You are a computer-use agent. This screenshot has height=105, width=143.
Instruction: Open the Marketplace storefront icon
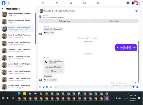click(84, 3)
